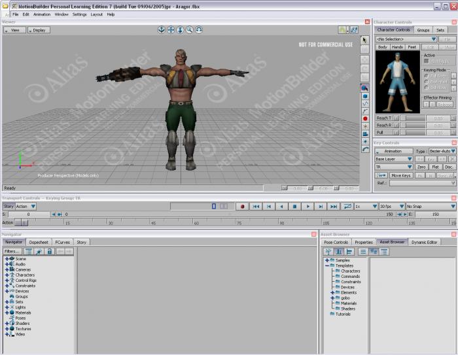Viewport: 458px width, 355px height.
Task: Click the red sphere icon in viewer toolbar
Action: pos(365,118)
